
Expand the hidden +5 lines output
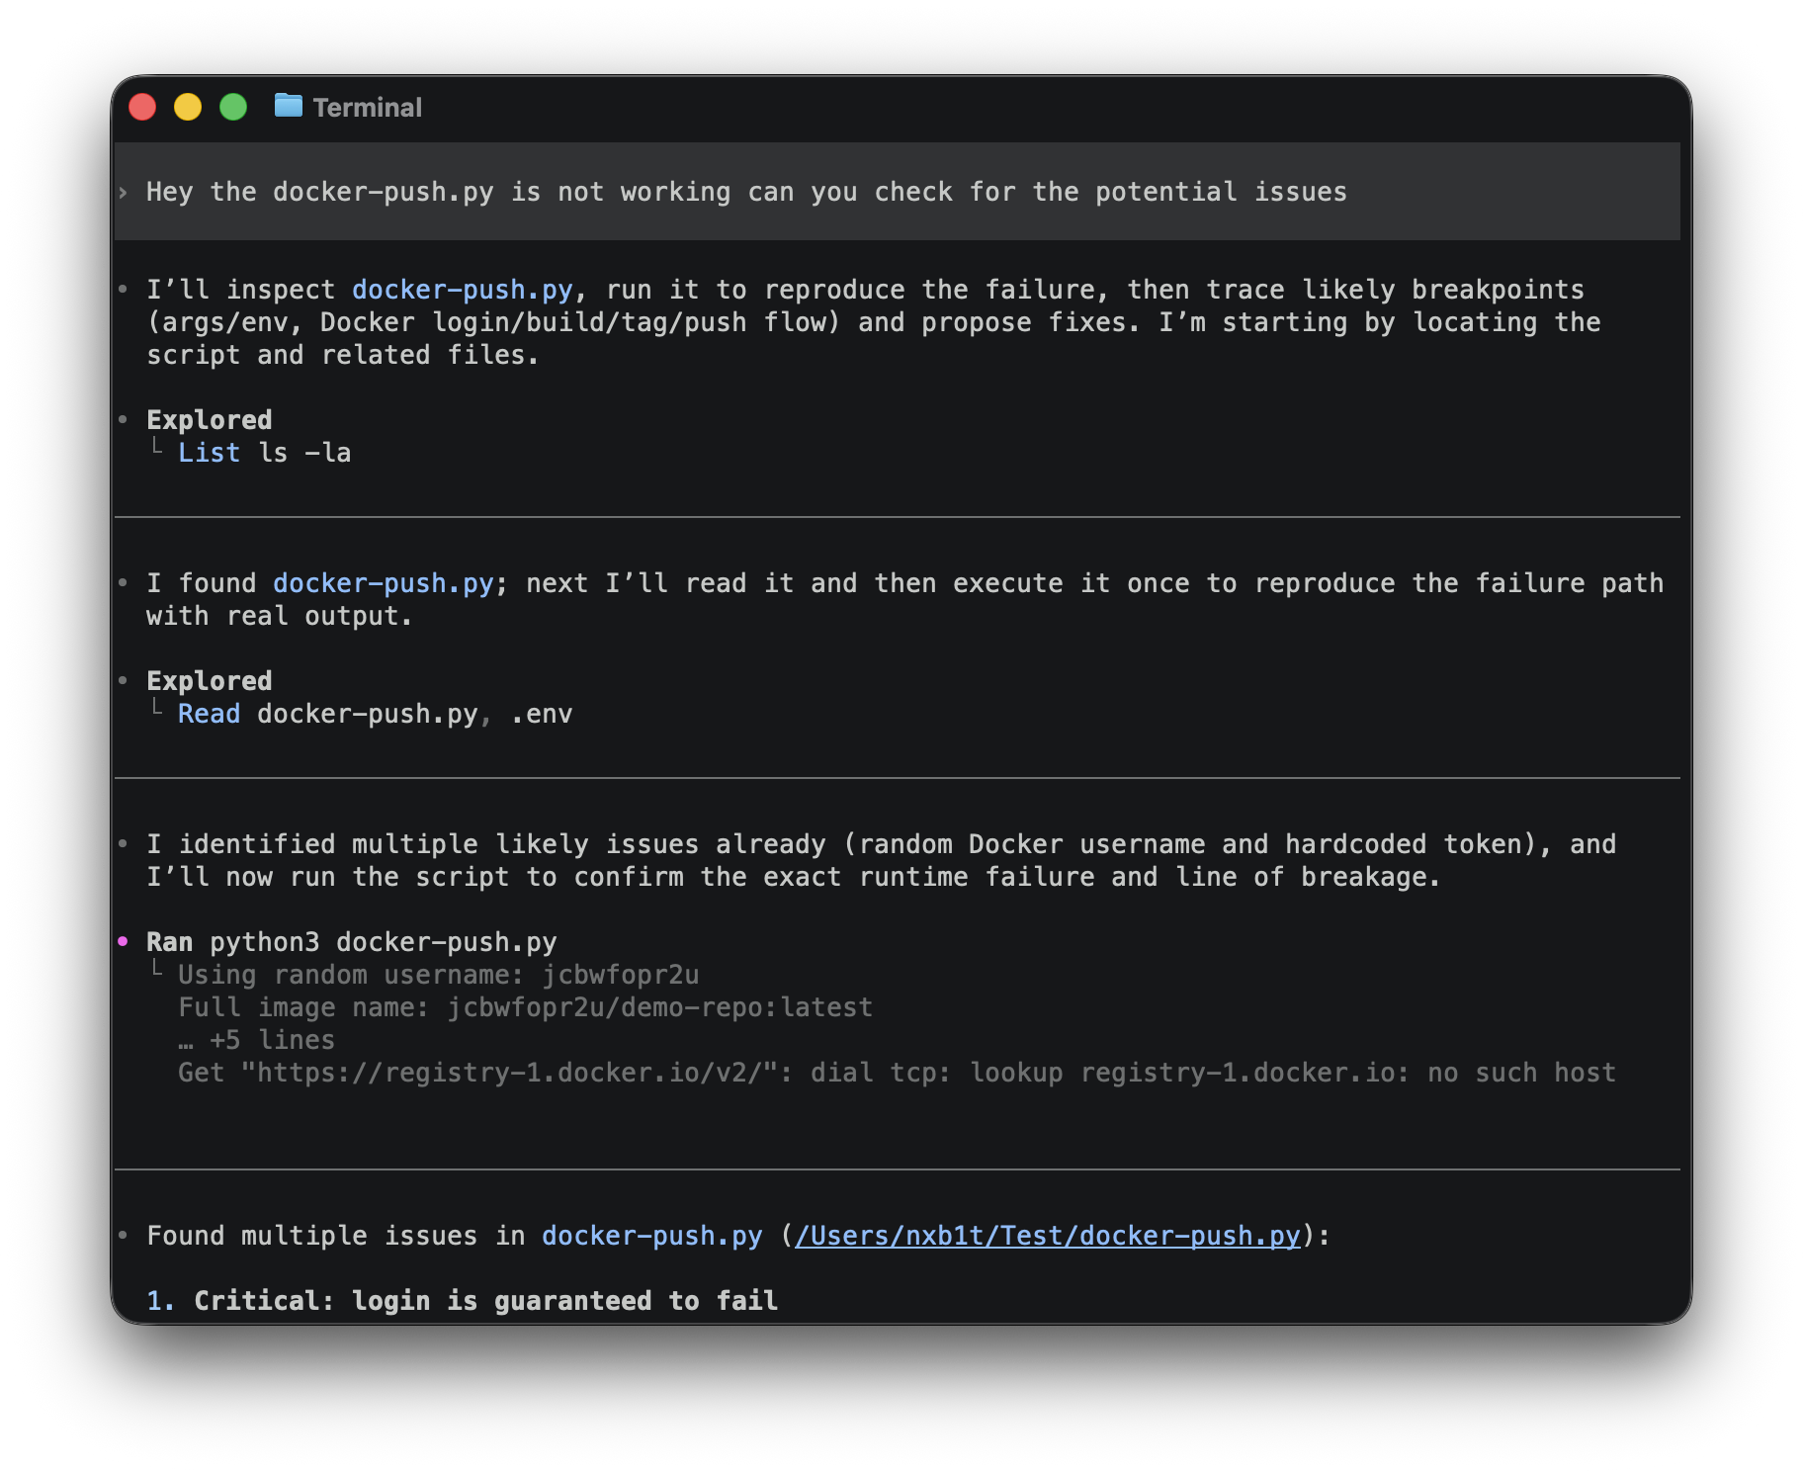tap(257, 1040)
